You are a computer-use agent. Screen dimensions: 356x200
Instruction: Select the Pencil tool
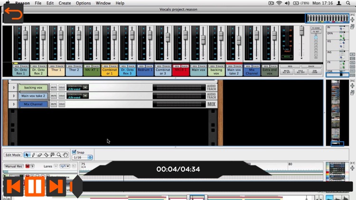(x=33, y=155)
